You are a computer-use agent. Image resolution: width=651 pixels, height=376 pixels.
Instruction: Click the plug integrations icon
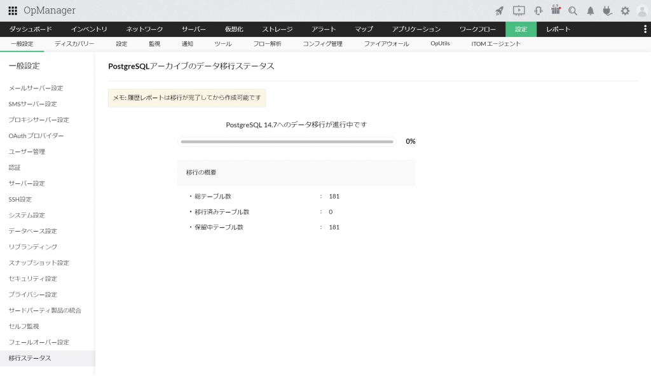(x=607, y=11)
